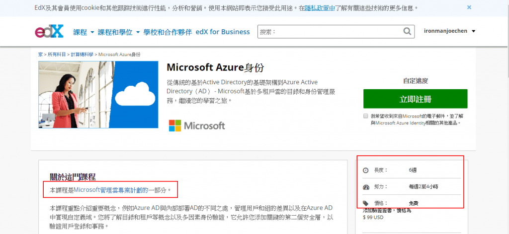509x234 pixels.
Task: Click the 自定進度 label
Action: [x=415, y=81]
